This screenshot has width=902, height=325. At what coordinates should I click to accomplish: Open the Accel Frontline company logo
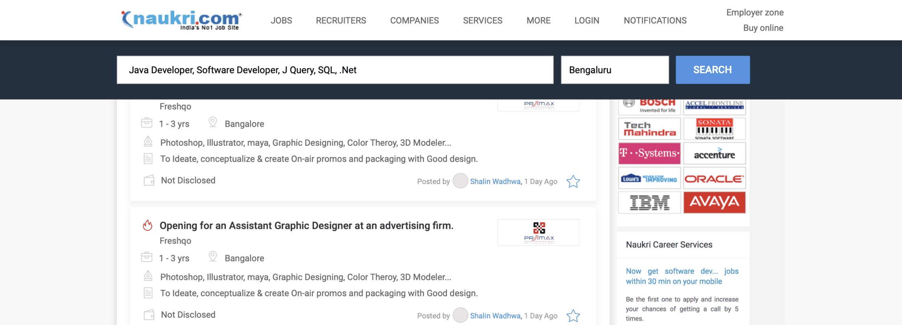(x=714, y=107)
